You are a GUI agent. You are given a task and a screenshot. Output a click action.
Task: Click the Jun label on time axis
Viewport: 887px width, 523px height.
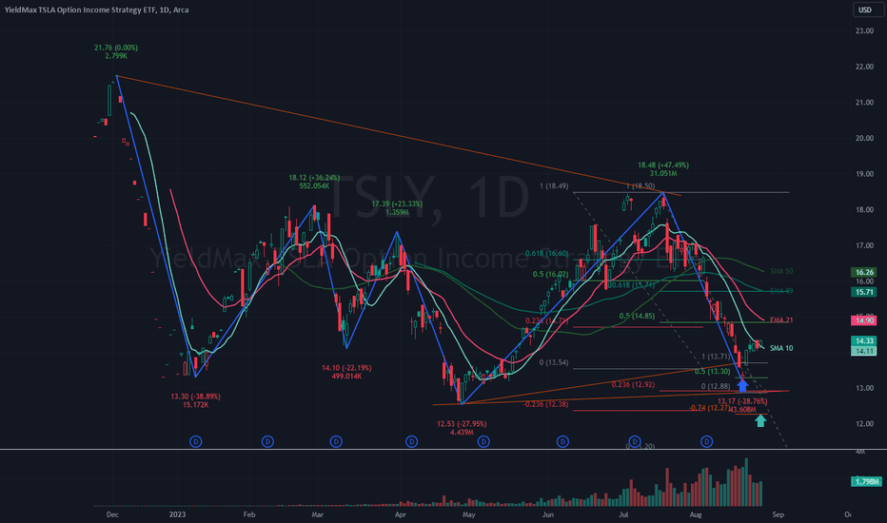tap(547, 514)
